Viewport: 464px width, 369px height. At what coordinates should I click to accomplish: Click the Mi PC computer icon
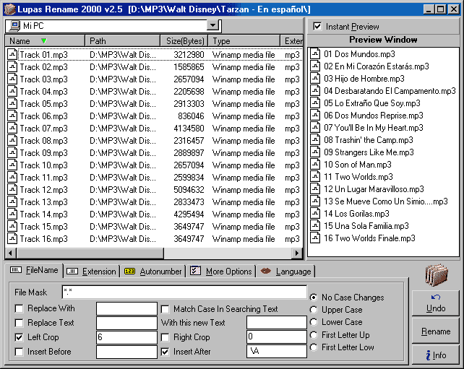click(14, 26)
